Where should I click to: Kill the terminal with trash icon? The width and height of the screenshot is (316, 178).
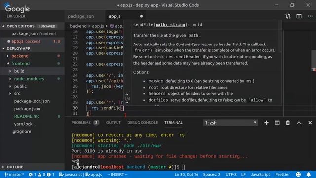point(288,123)
